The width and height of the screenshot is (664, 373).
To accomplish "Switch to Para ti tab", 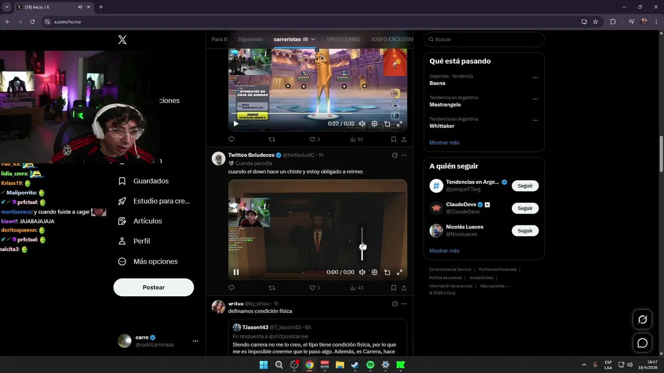I will [x=219, y=39].
